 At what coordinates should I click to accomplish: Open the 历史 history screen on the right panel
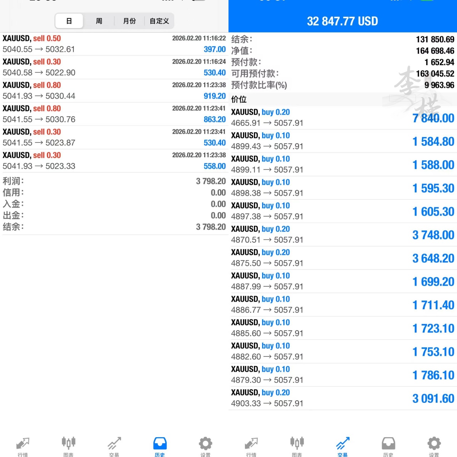[388, 446]
